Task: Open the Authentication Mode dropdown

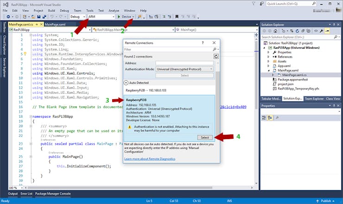Action: (x=184, y=69)
